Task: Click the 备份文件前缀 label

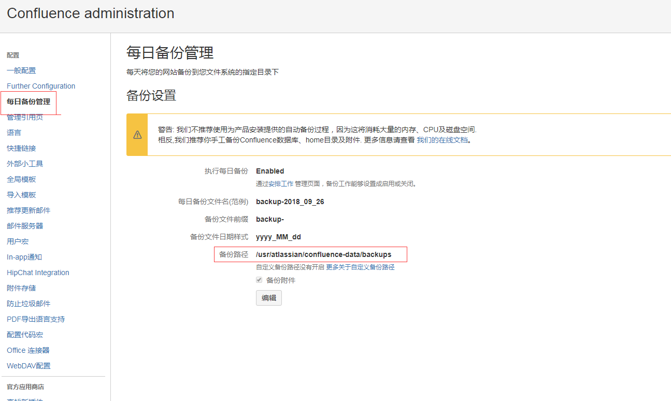Action: coord(226,219)
